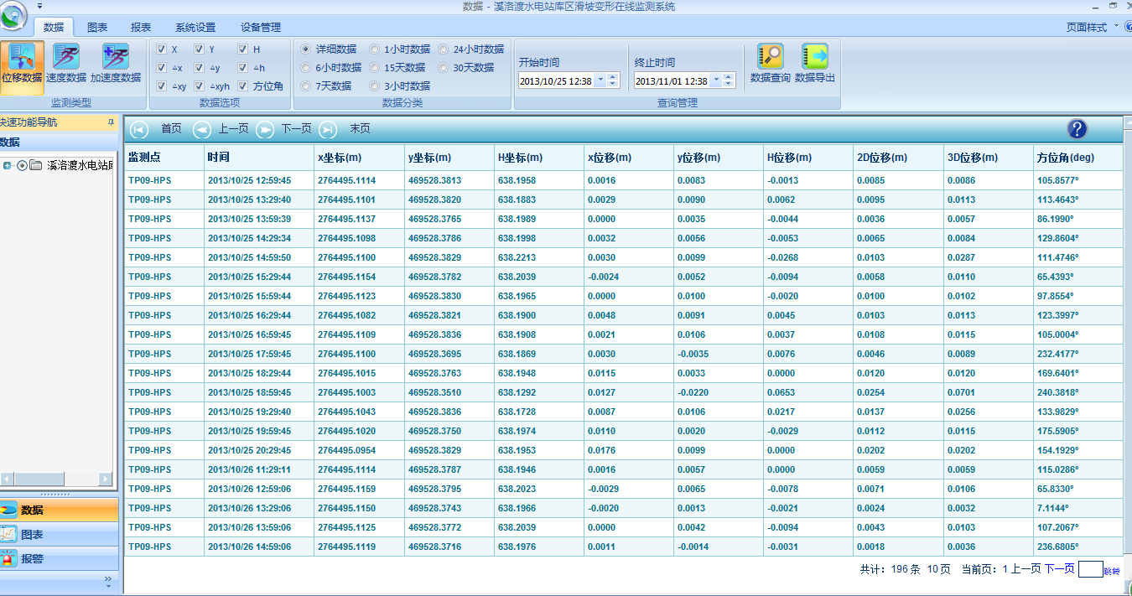Switch to the 设备管理 ribbon tab
This screenshot has width=1132, height=596.
pos(261,28)
